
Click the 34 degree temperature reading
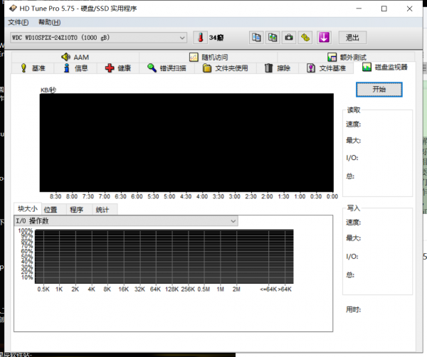pyautogui.click(x=216, y=38)
